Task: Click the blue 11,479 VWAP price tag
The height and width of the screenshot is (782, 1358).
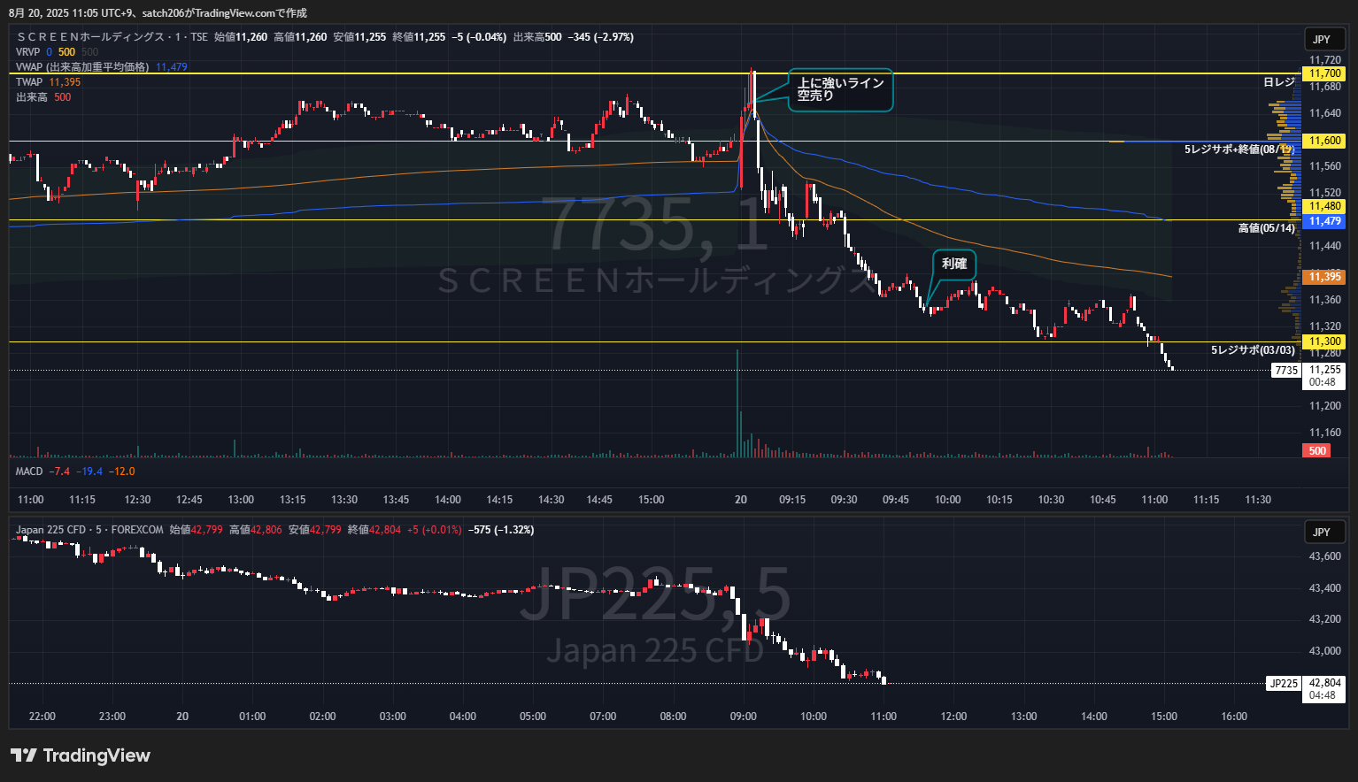Action: (1324, 221)
